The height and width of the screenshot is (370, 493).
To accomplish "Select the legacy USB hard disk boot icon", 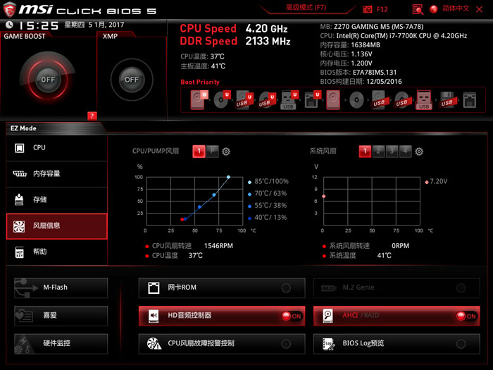I will tap(380, 100).
